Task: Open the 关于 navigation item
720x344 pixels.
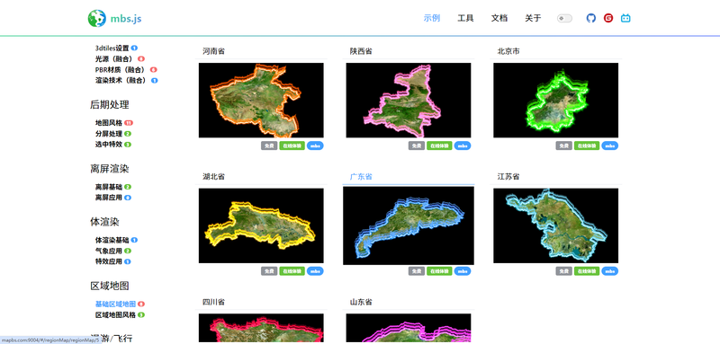Action: click(x=533, y=18)
